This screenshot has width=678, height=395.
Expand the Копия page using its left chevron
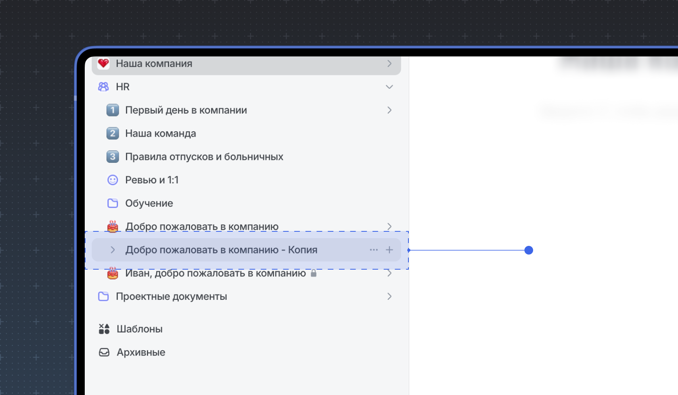[x=113, y=250]
